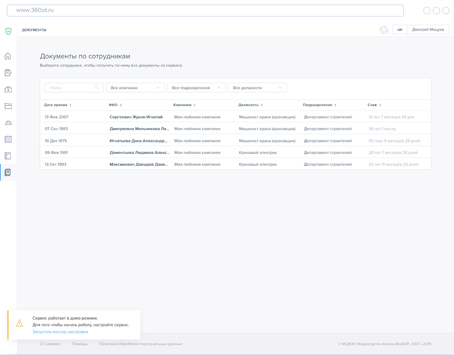
Task: Open the О Сервисе footer link
Action: pyautogui.click(x=50, y=344)
